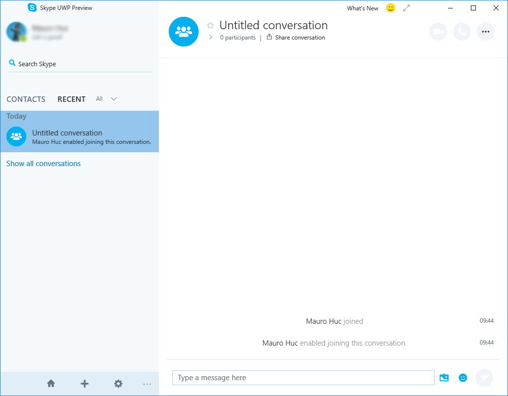Switch to the CONTACTS tab

(x=26, y=99)
